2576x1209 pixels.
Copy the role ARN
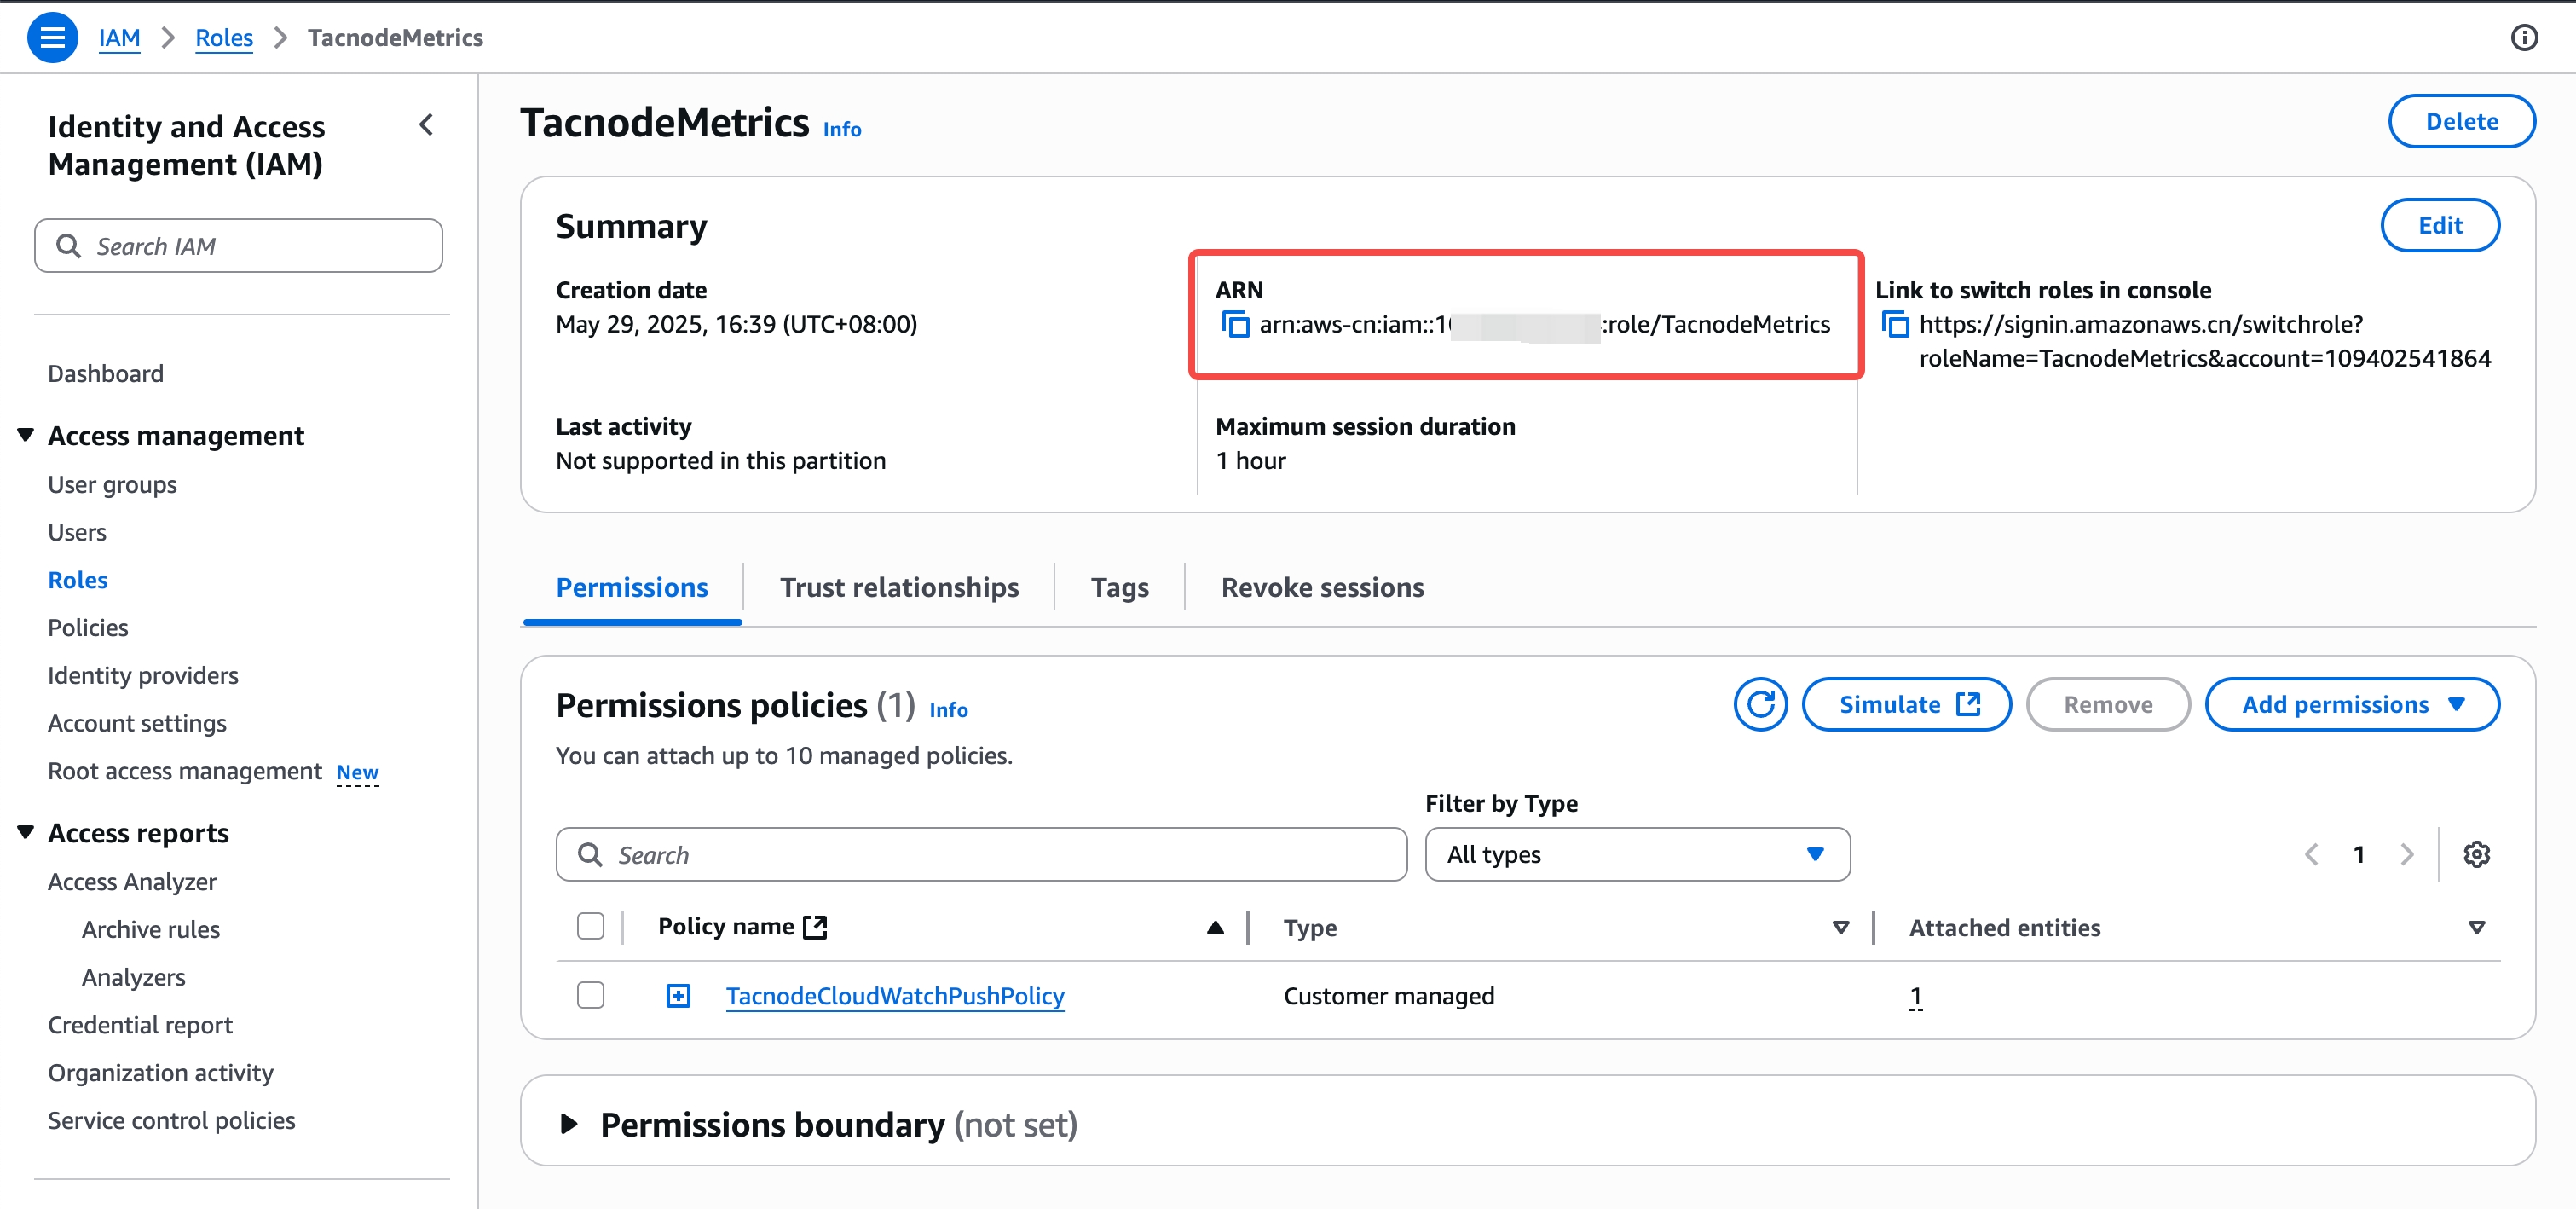pos(1235,324)
